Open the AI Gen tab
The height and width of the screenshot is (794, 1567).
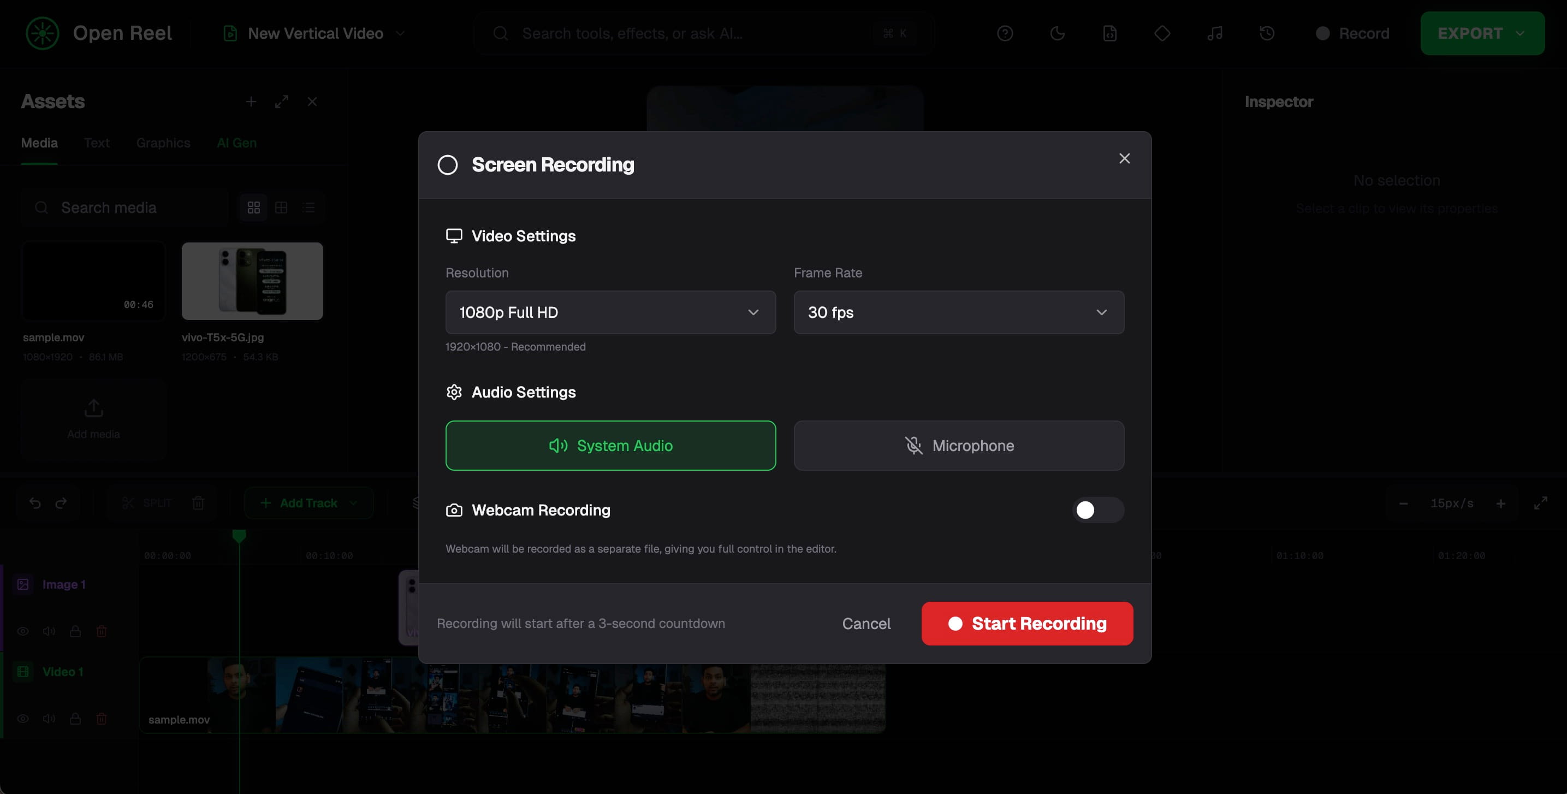coord(236,143)
